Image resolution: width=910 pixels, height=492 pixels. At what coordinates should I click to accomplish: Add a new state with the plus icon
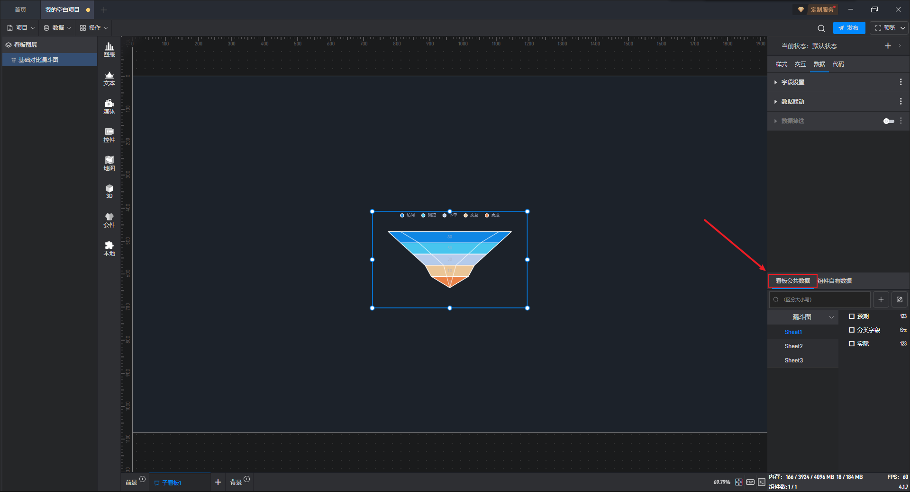click(888, 46)
